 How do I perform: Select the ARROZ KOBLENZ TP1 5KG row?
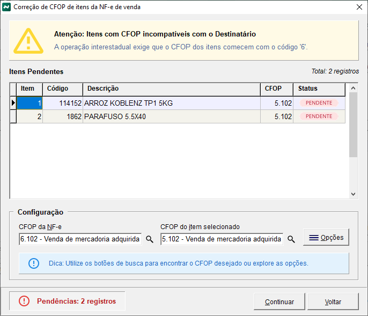tap(172, 103)
